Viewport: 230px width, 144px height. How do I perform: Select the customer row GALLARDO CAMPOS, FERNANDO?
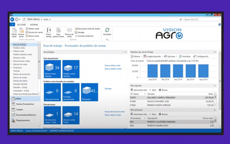pos(172,97)
